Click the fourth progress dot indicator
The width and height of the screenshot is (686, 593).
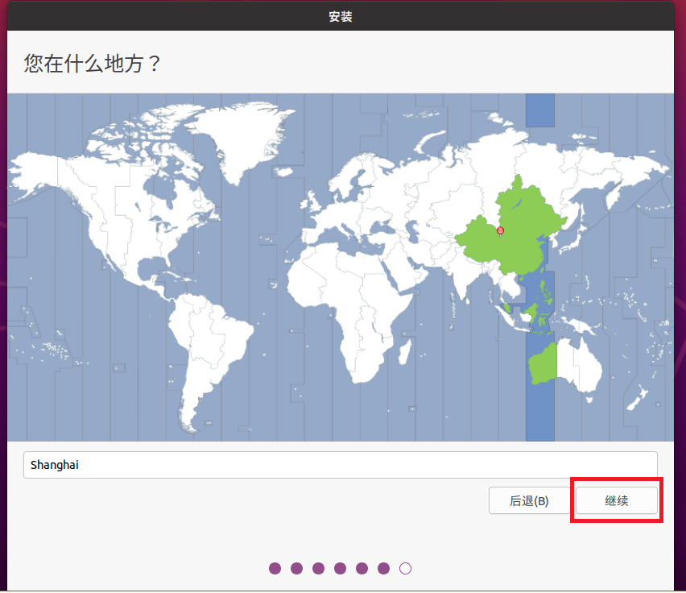tap(341, 568)
